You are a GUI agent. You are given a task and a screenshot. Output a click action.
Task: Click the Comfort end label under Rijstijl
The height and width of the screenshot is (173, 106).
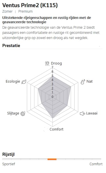[x=96, y=164]
